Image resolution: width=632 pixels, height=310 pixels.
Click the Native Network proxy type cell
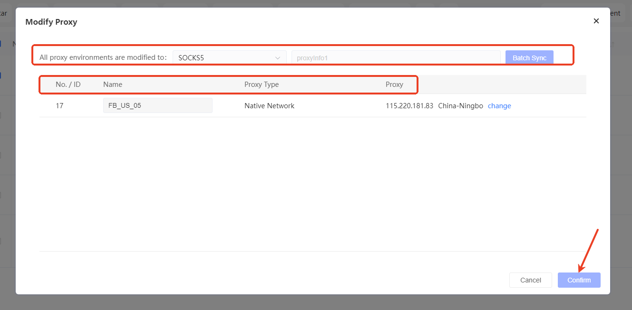[269, 106]
